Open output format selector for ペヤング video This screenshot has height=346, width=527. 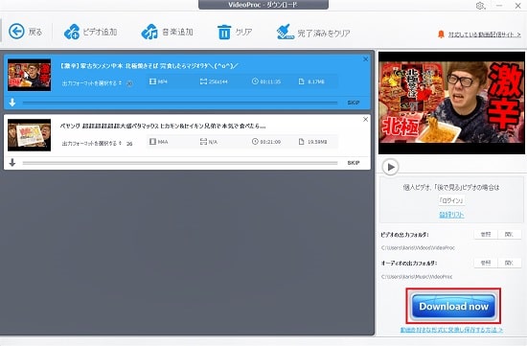92,143
